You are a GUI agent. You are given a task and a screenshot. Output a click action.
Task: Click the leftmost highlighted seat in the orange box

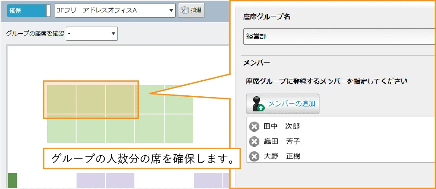[61, 99]
